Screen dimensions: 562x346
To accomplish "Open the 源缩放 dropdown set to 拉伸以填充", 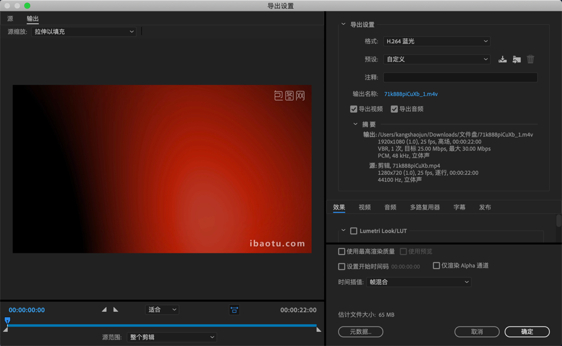I will click(83, 31).
